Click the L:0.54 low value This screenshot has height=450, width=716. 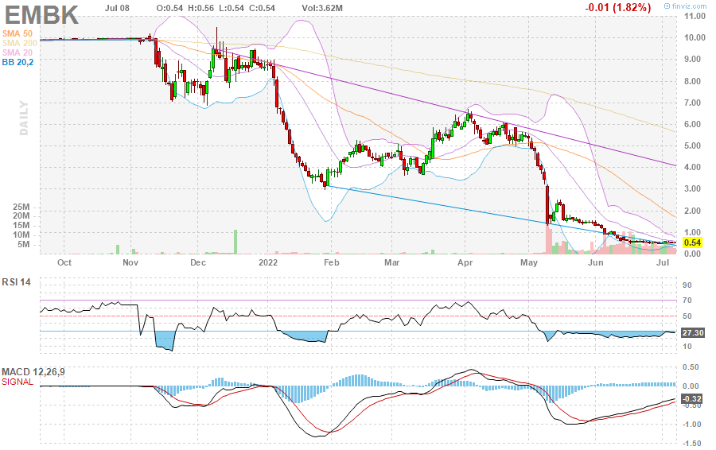tap(232, 8)
